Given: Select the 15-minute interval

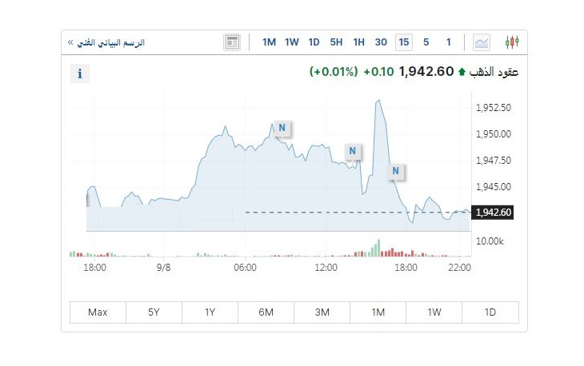Looking at the screenshot, I should [x=404, y=42].
